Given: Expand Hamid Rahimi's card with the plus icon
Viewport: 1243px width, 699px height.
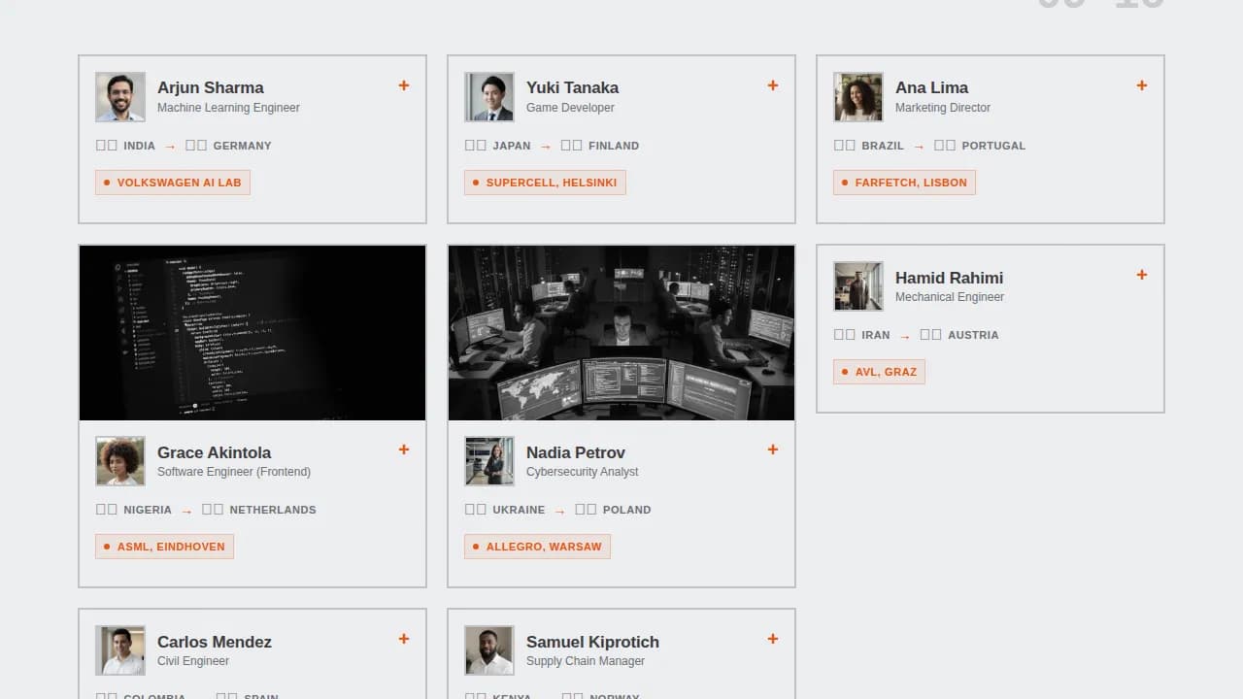Looking at the screenshot, I should point(1142,275).
